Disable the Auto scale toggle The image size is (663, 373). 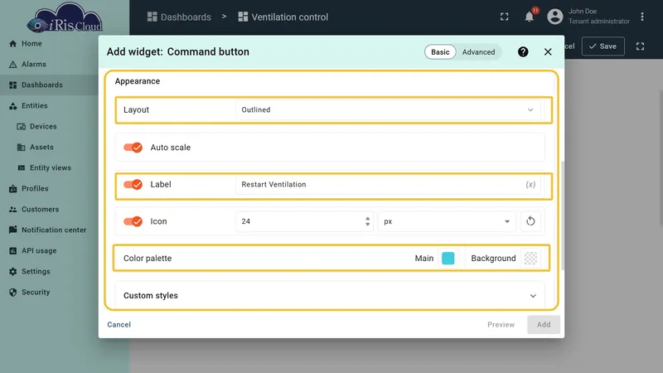133,148
